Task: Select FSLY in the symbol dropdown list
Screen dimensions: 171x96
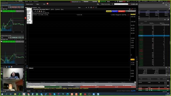Action: (x=29, y=16)
